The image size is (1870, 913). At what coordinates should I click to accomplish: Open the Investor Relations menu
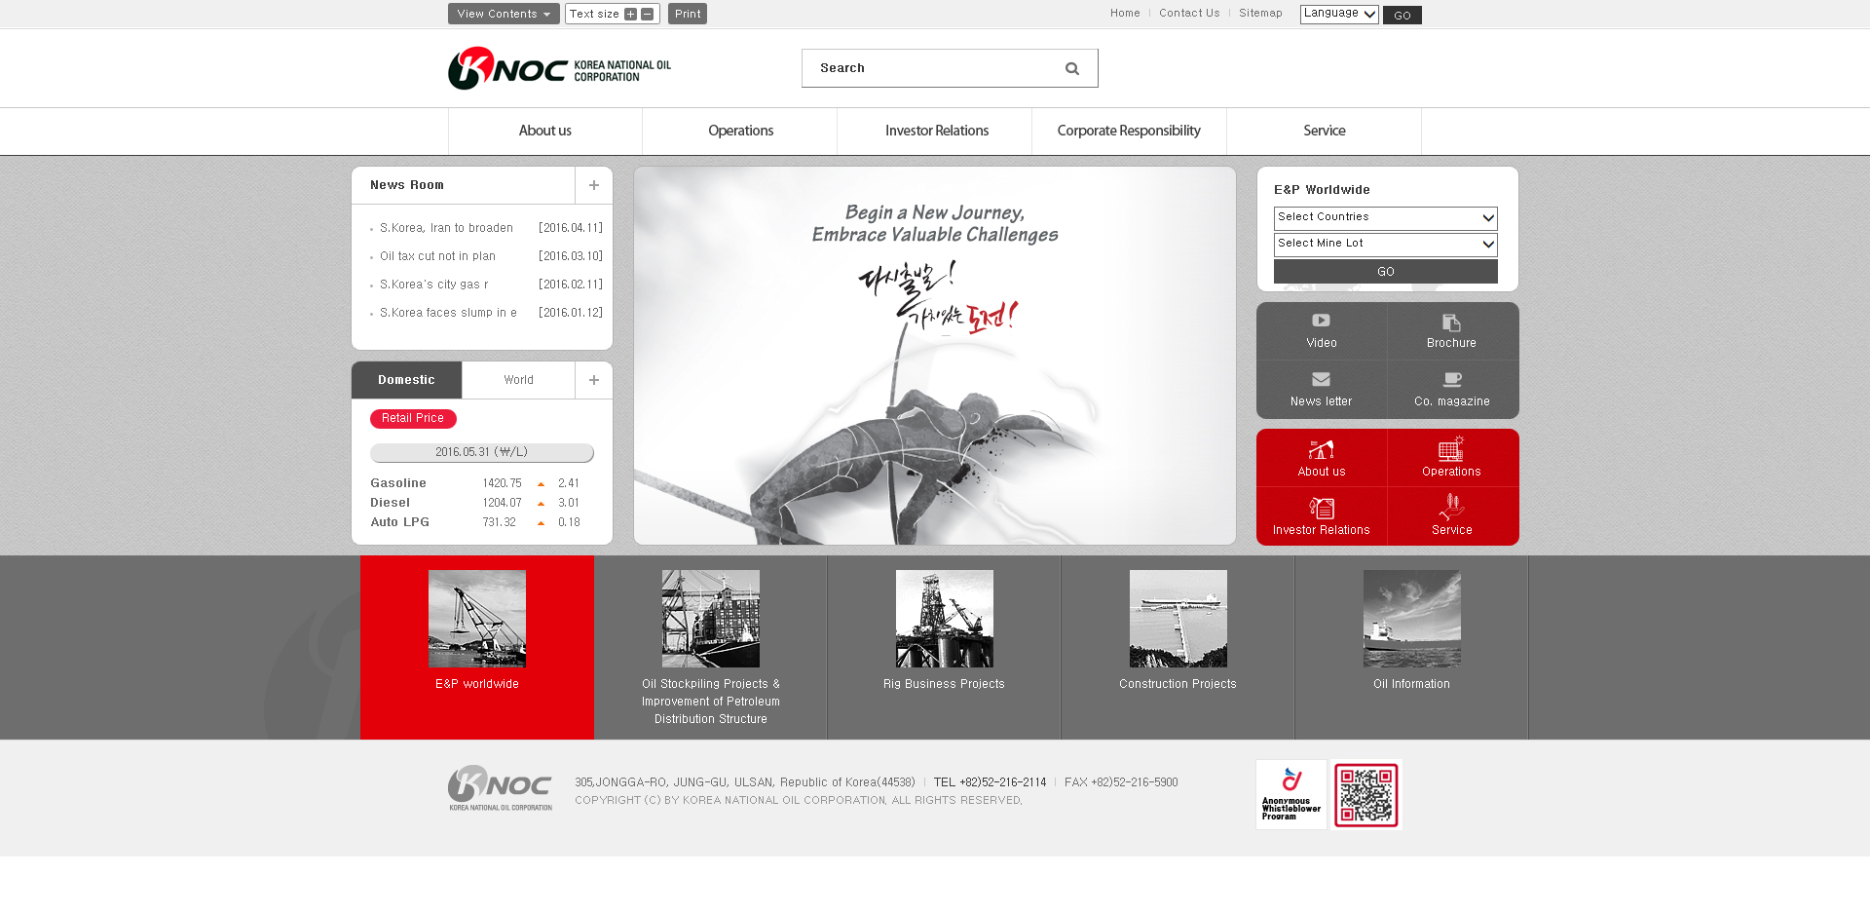tap(936, 132)
